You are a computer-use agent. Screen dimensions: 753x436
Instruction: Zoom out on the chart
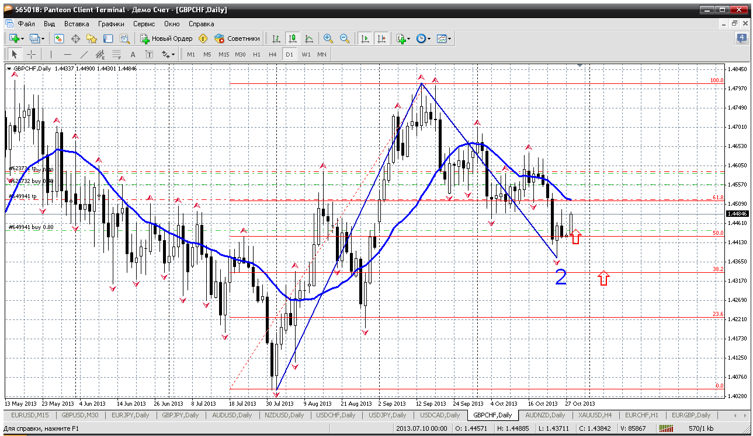pyautogui.click(x=345, y=38)
